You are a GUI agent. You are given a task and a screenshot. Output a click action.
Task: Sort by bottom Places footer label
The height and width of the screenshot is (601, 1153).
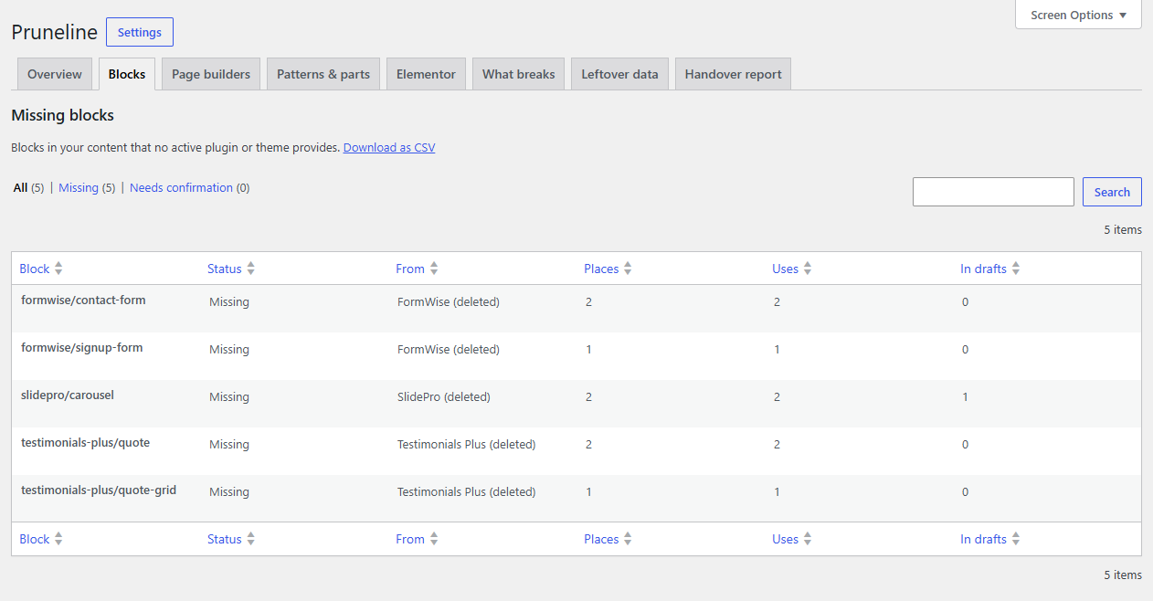pos(601,539)
